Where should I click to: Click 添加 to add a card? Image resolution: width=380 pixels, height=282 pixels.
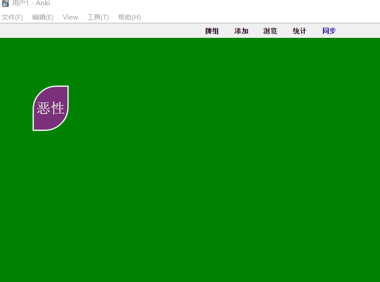point(241,31)
